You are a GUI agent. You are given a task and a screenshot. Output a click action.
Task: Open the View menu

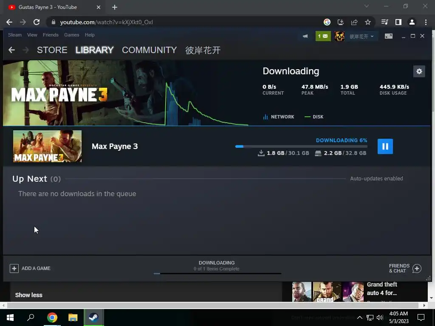(32, 35)
